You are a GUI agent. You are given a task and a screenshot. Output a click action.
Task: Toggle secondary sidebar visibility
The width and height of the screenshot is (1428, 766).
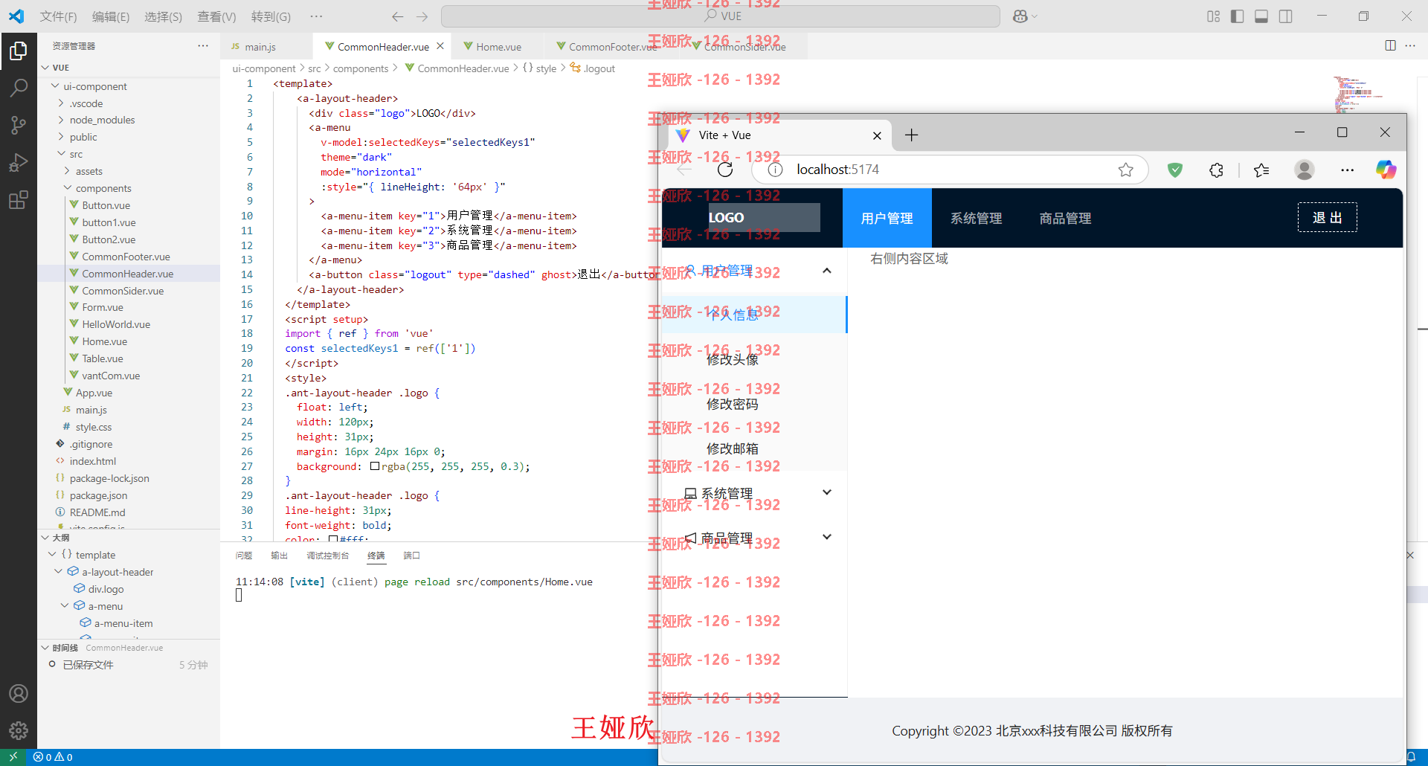pos(1285,16)
